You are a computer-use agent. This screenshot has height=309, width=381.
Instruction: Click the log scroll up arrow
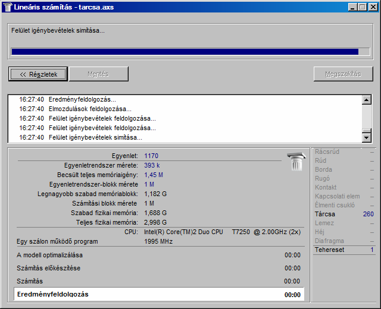367,100
